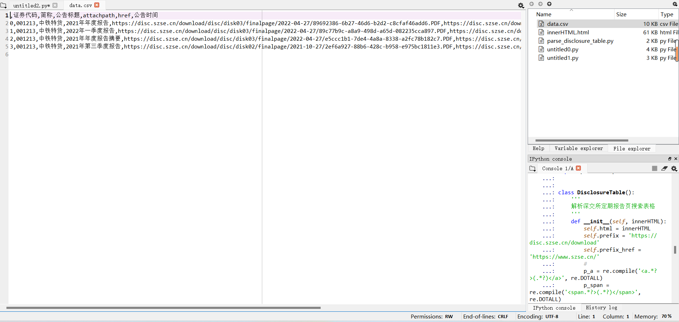The height and width of the screenshot is (322, 679).
Task: Place cursor in CSV header line 1
Action: [x=265, y=15]
